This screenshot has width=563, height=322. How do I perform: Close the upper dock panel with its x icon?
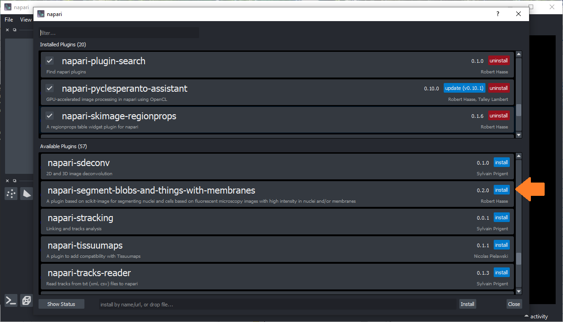click(7, 30)
